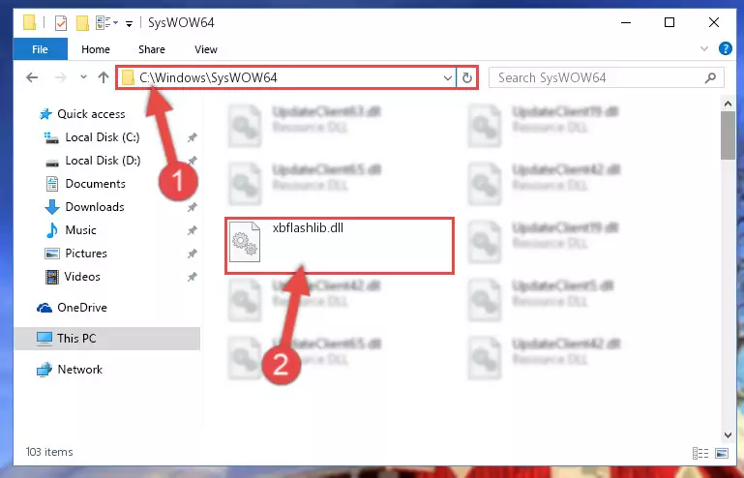Open Local Disk (C:) in sidebar
Screen dimensions: 744x478
click(103, 137)
